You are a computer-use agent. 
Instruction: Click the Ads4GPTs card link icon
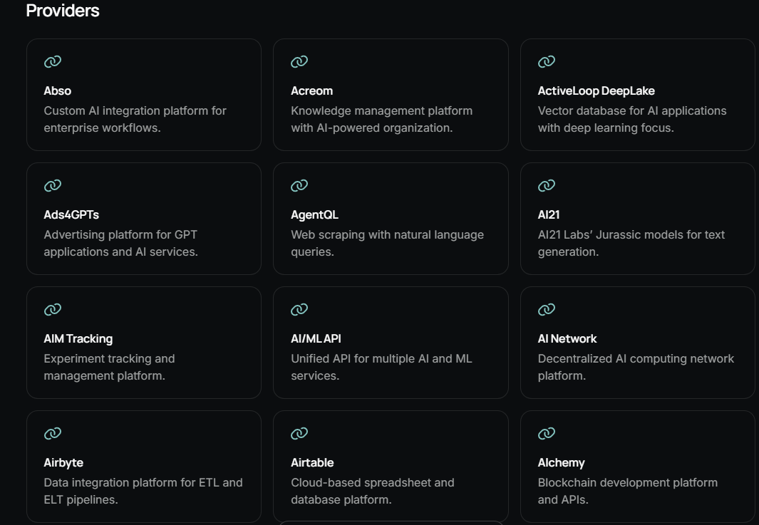point(53,185)
